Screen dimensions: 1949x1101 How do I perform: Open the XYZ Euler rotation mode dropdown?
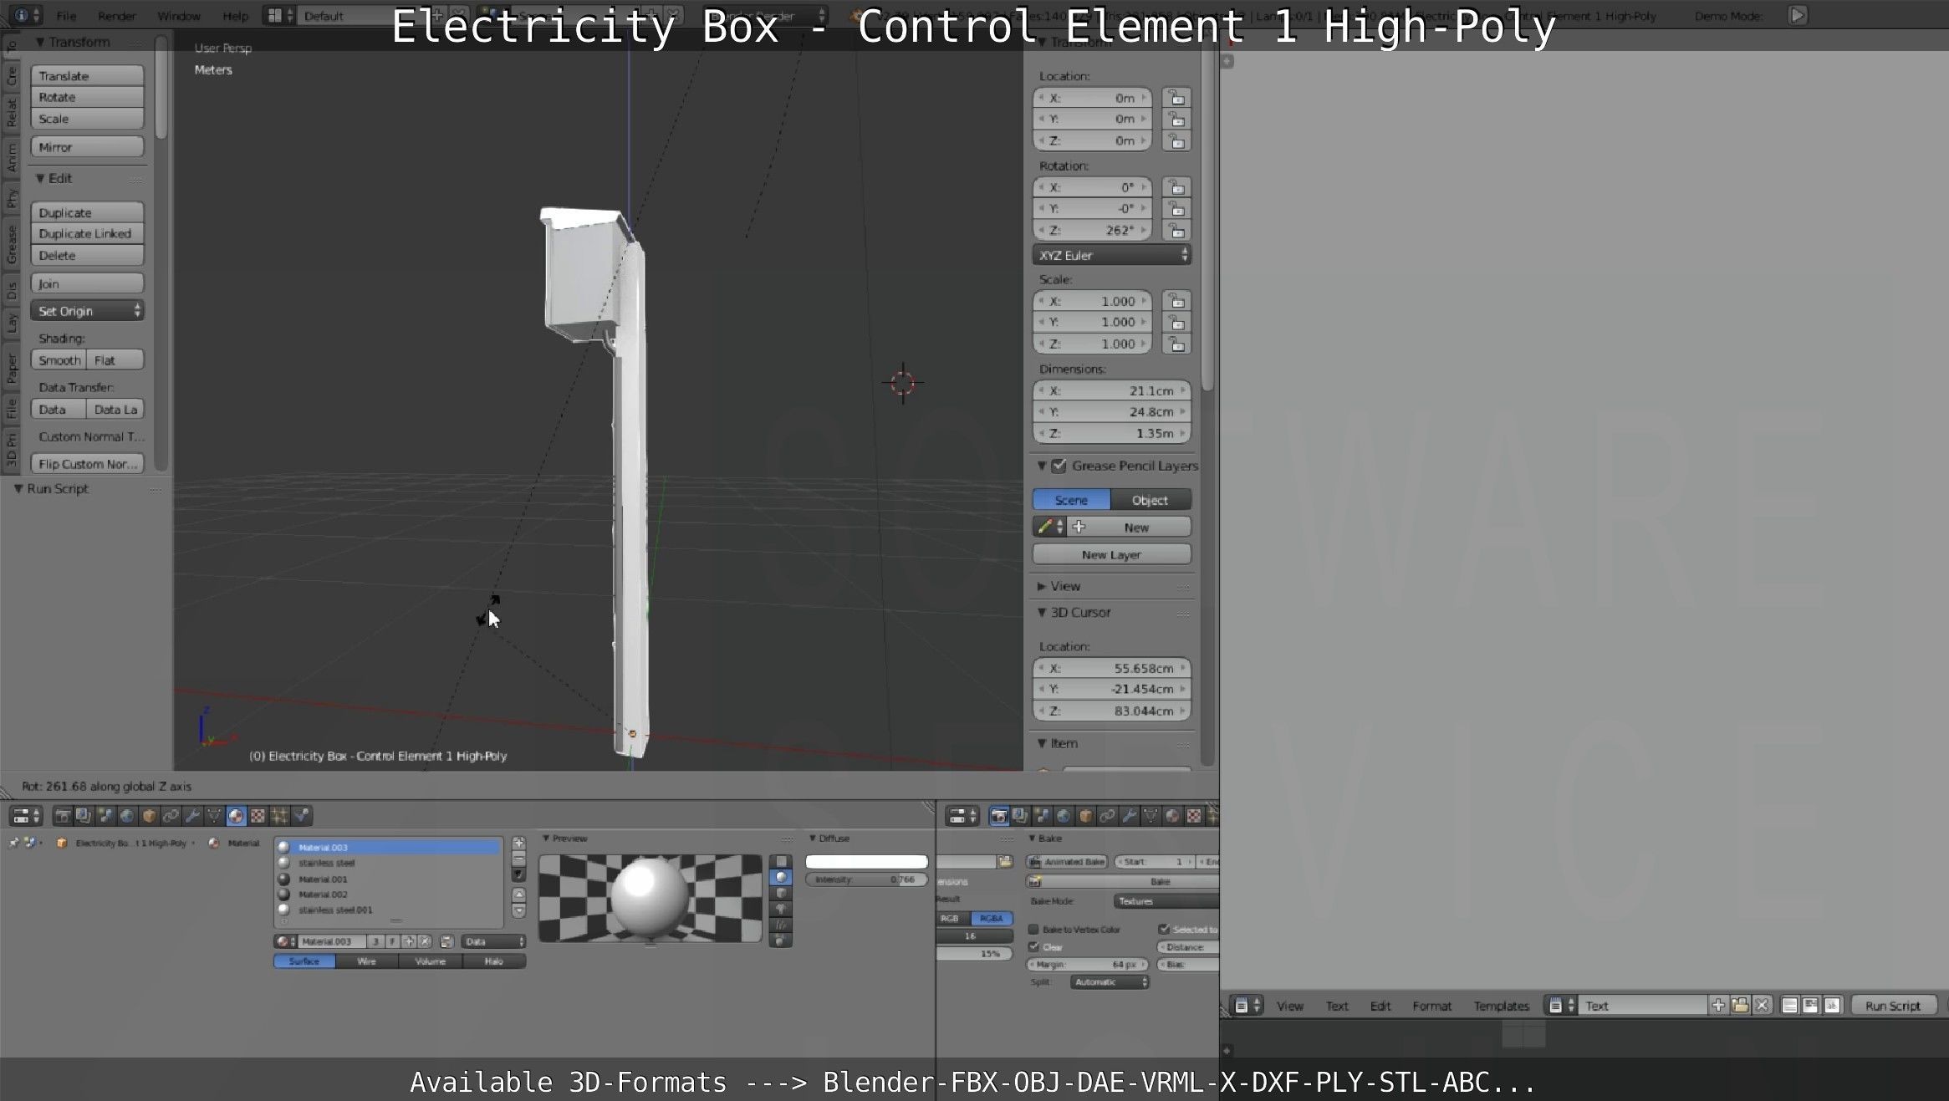point(1112,255)
